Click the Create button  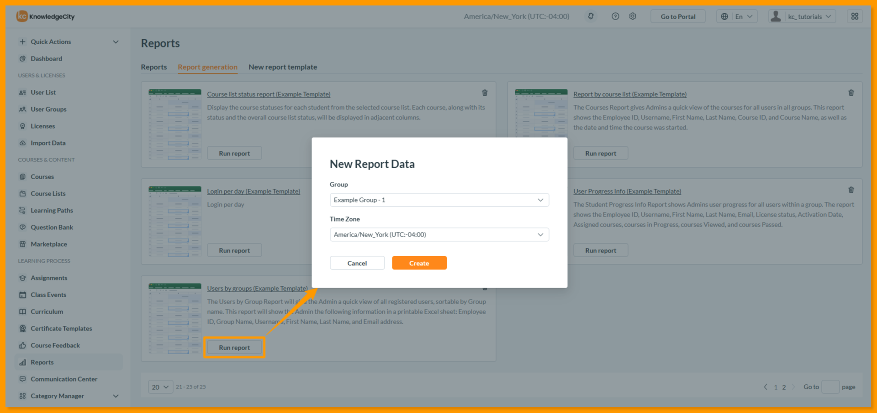click(x=419, y=263)
